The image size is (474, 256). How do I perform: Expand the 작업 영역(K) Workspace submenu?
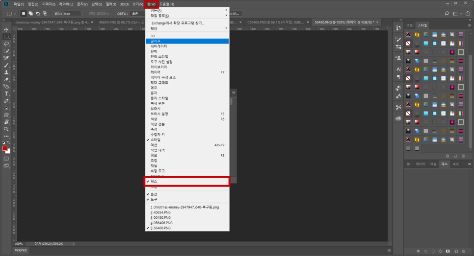pos(187,16)
